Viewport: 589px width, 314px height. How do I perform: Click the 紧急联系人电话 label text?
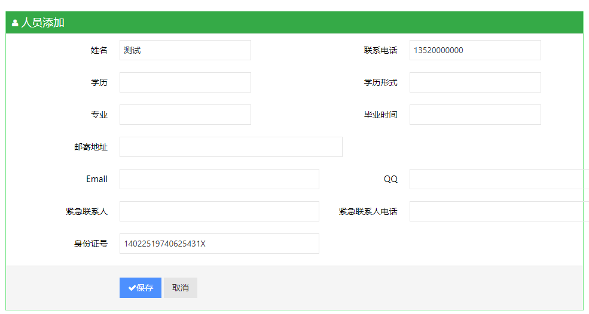[368, 211]
